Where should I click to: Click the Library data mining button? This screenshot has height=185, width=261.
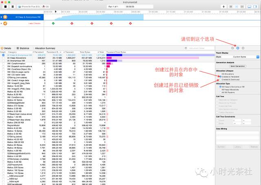click(x=237, y=147)
